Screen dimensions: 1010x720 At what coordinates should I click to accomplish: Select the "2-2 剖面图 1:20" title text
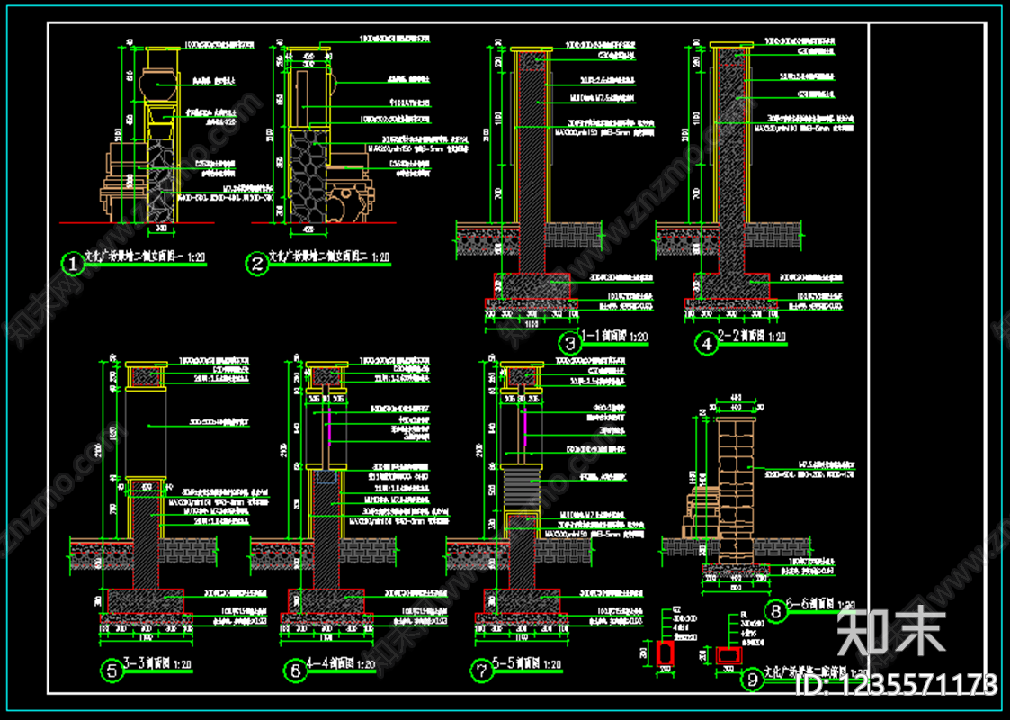752,337
